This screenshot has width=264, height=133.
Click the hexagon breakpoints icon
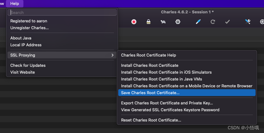(178, 22)
